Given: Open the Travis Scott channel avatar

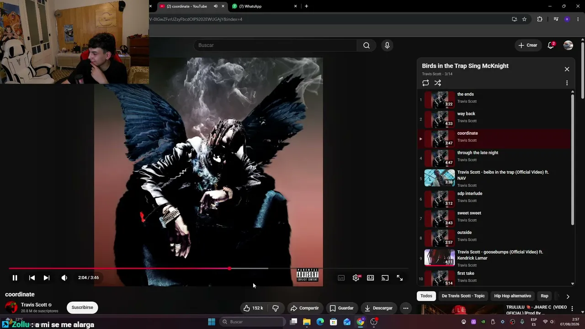Looking at the screenshot, I should pos(11,308).
